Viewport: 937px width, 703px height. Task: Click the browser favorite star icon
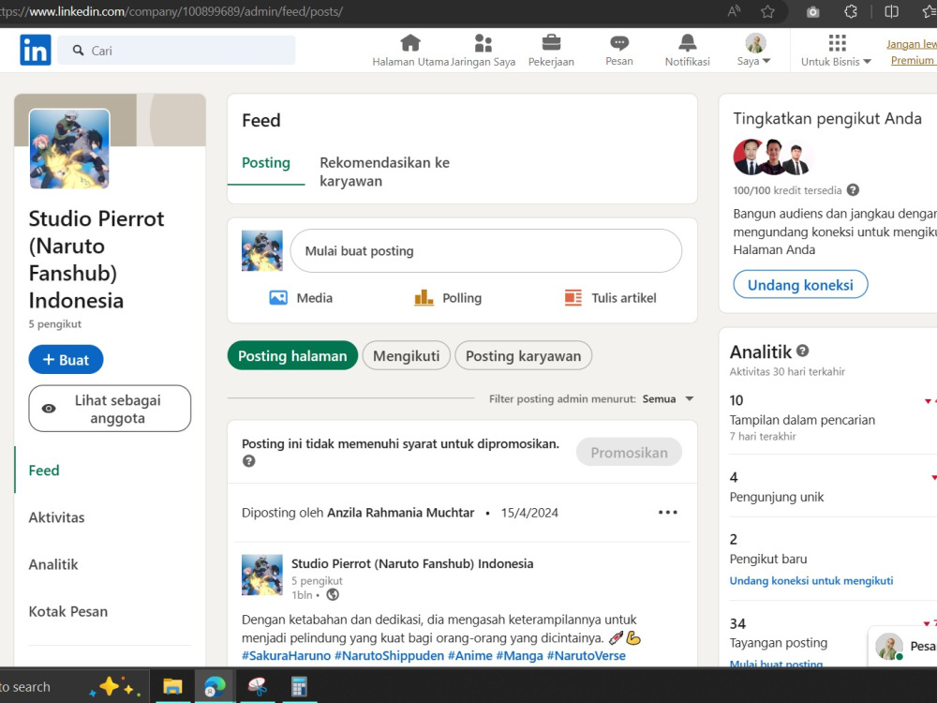[x=768, y=11]
